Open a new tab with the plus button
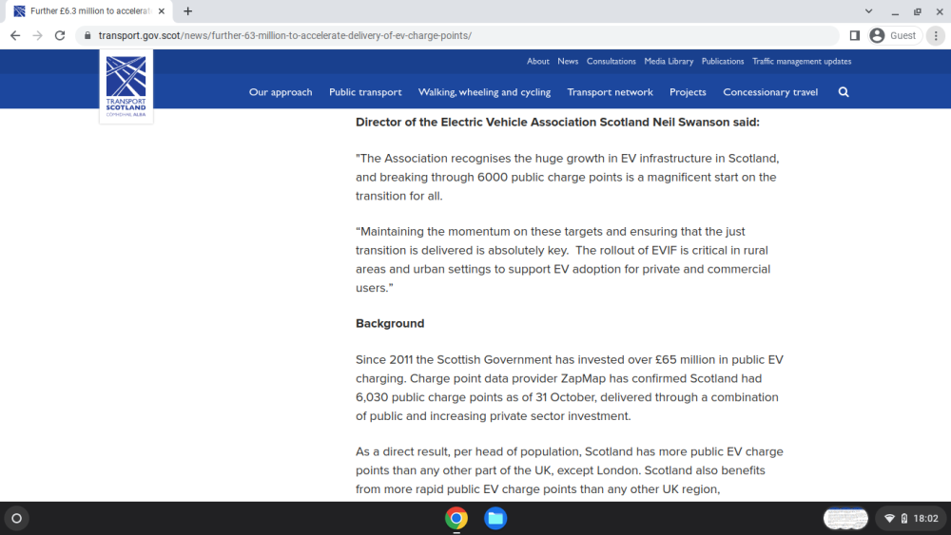The height and width of the screenshot is (535, 951). (188, 10)
